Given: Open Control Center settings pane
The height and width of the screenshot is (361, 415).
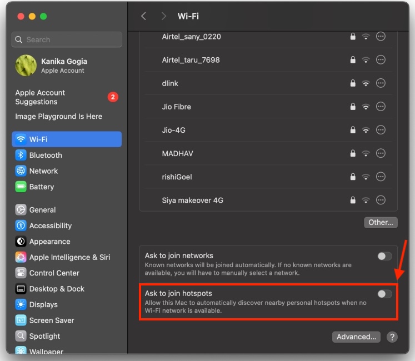Looking at the screenshot, I should click(67, 273).
